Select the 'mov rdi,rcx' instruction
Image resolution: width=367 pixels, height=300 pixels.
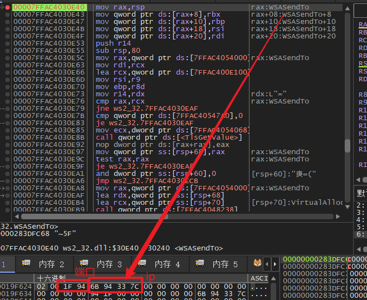coord(120,65)
